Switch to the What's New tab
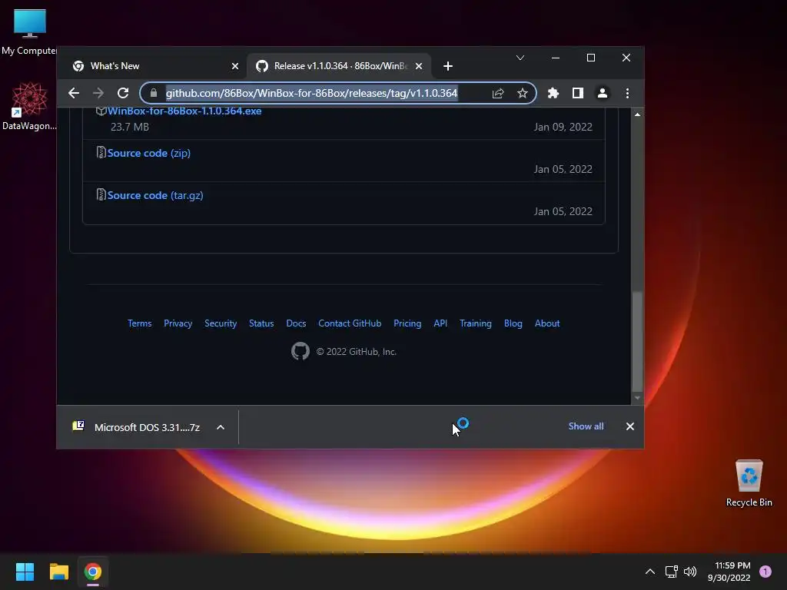787x590 pixels. (155, 66)
